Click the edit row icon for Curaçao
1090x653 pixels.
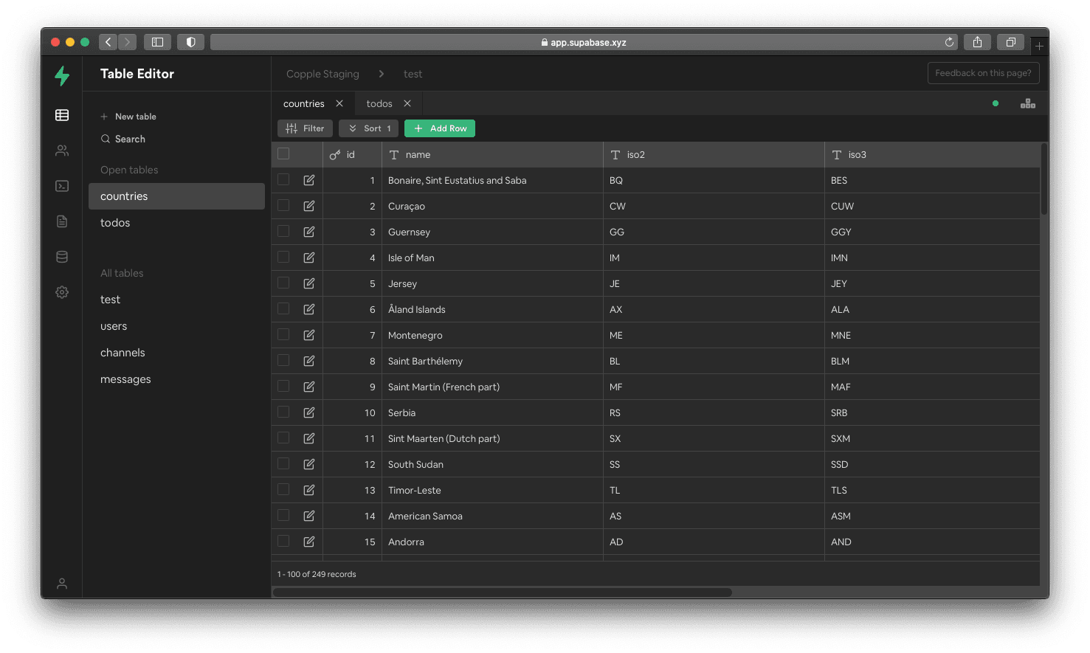coord(309,206)
